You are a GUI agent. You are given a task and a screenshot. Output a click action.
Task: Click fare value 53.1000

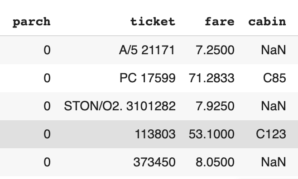click(211, 134)
